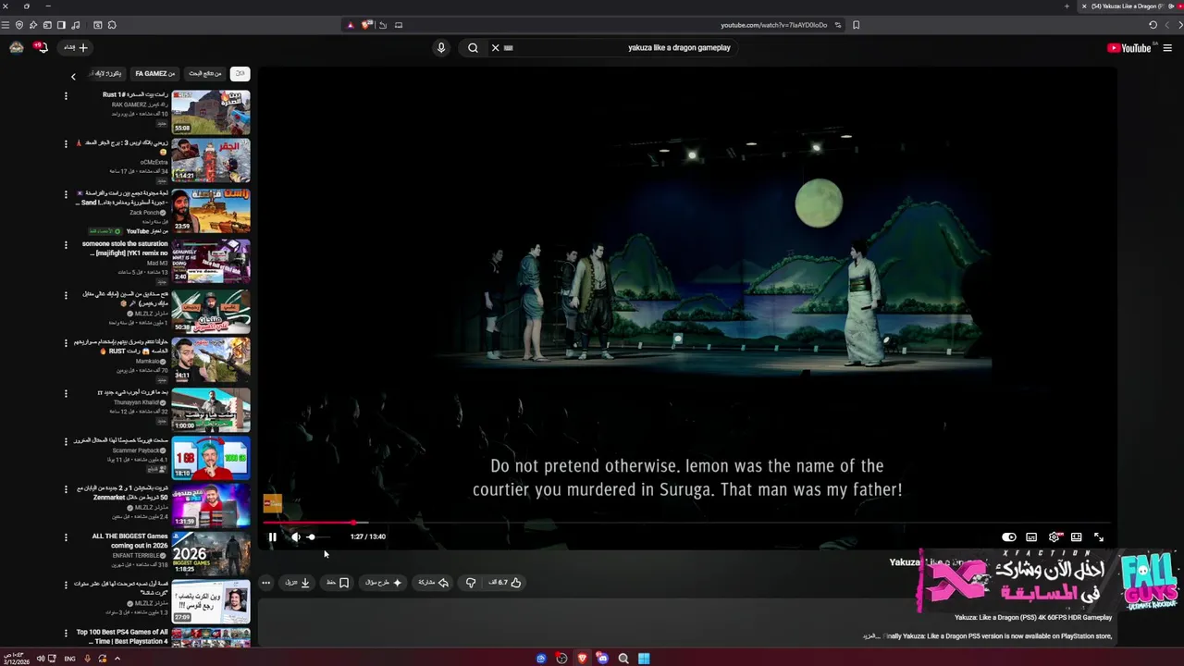The width and height of the screenshot is (1184, 666).
Task: Open the options menu for the Zack Ponch video
Action: tap(66, 194)
